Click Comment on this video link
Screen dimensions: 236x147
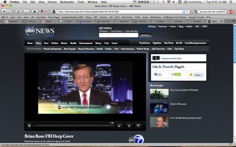click(x=171, y=58)
